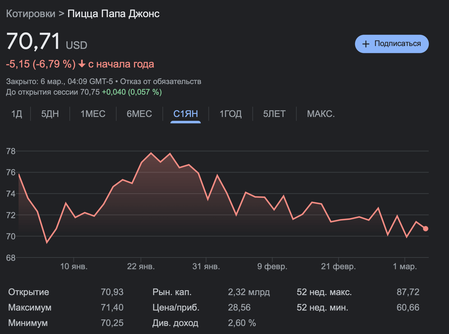Click the 10 янв. axis date label
Viewport: 449px width, 334px height.
(74, 267)
